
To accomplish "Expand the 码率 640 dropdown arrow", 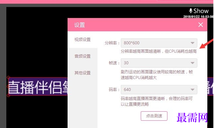I will (192, 90).
